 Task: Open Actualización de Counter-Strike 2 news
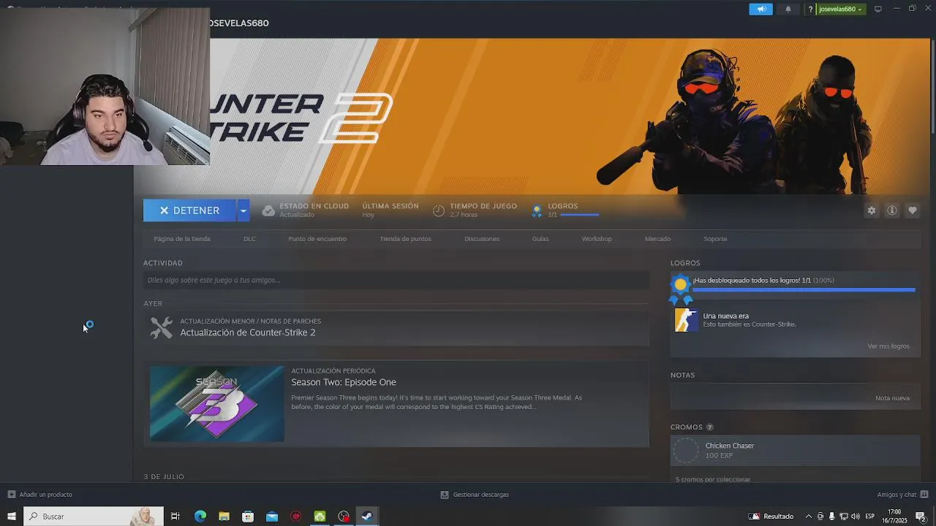(248, 332)
